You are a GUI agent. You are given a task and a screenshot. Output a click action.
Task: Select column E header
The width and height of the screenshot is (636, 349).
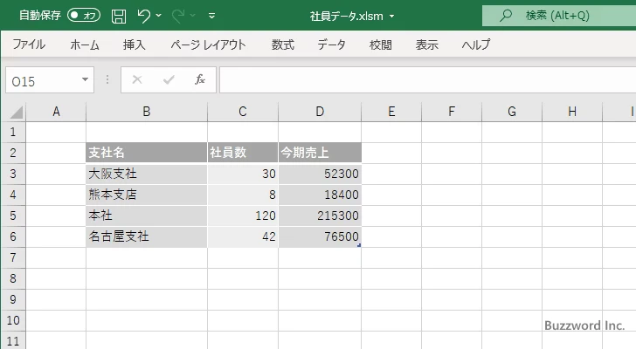pyautogui.click(x=391, y=112)
